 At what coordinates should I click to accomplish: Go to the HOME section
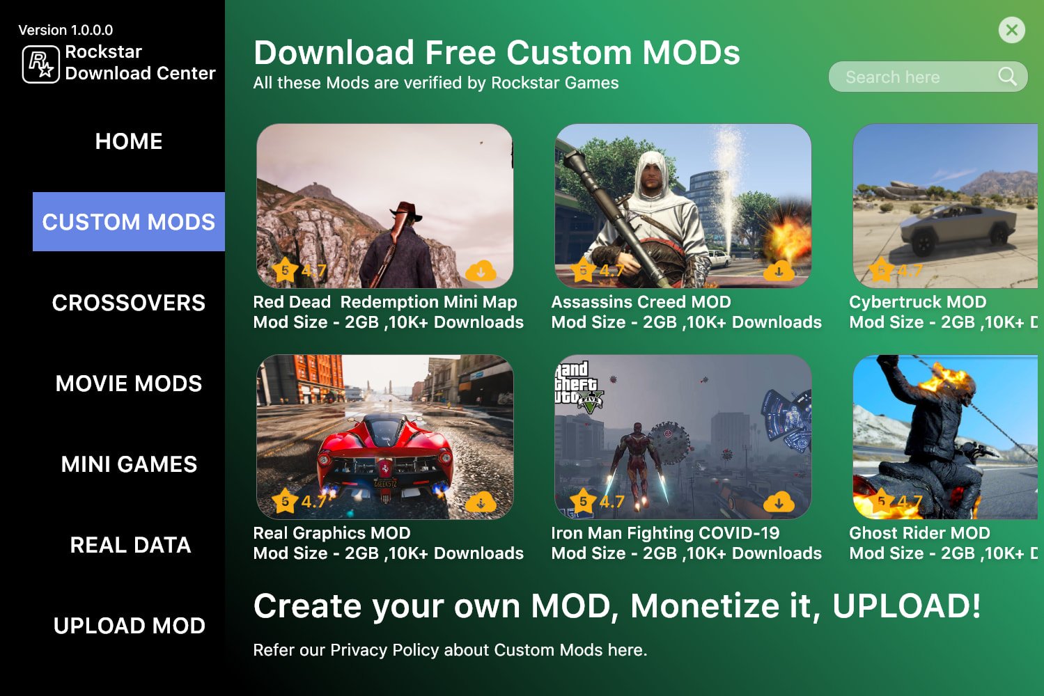tap(129, 141)
